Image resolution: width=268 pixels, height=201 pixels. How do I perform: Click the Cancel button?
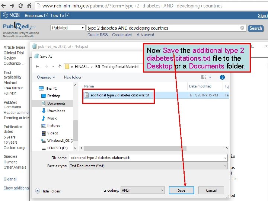211,190
